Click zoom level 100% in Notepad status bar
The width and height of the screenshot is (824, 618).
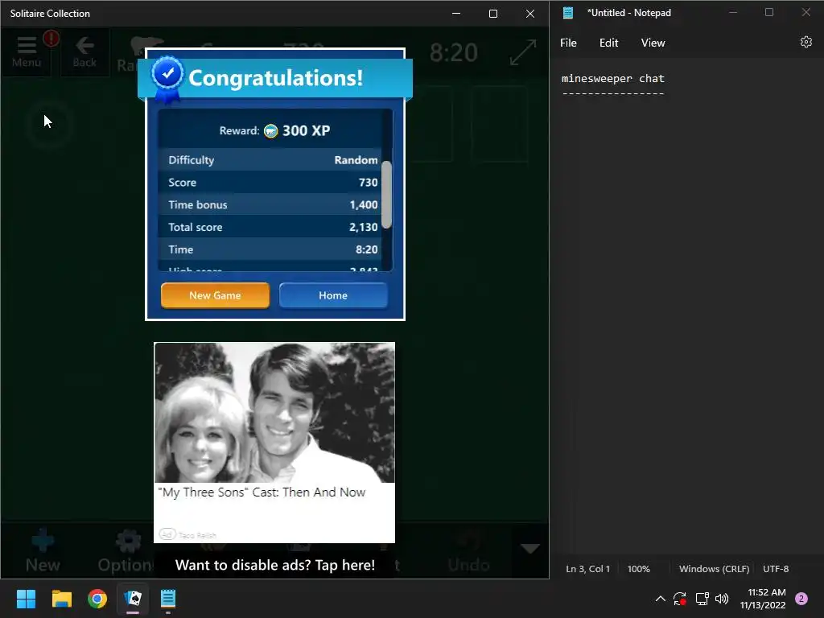638,569
